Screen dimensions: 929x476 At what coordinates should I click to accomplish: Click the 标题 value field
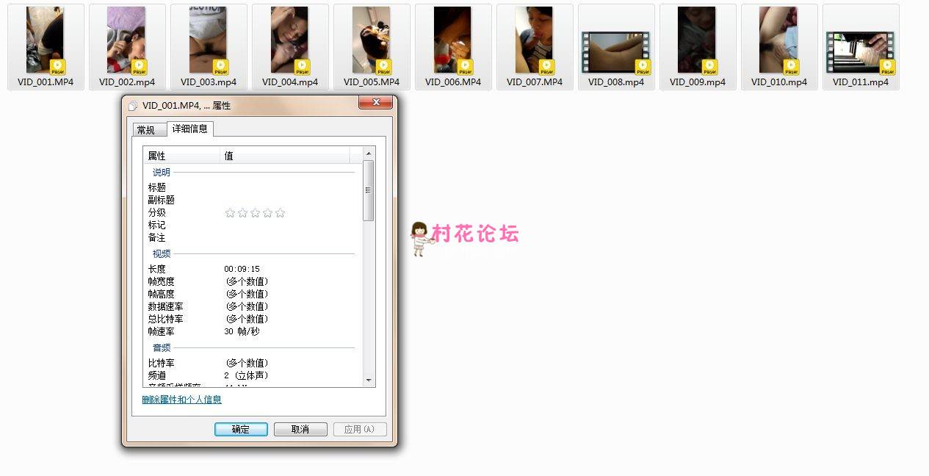tap(286, 187)
